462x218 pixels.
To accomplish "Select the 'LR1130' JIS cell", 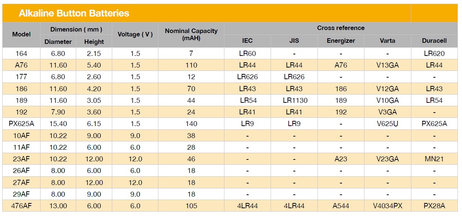I will coord(294,100).
